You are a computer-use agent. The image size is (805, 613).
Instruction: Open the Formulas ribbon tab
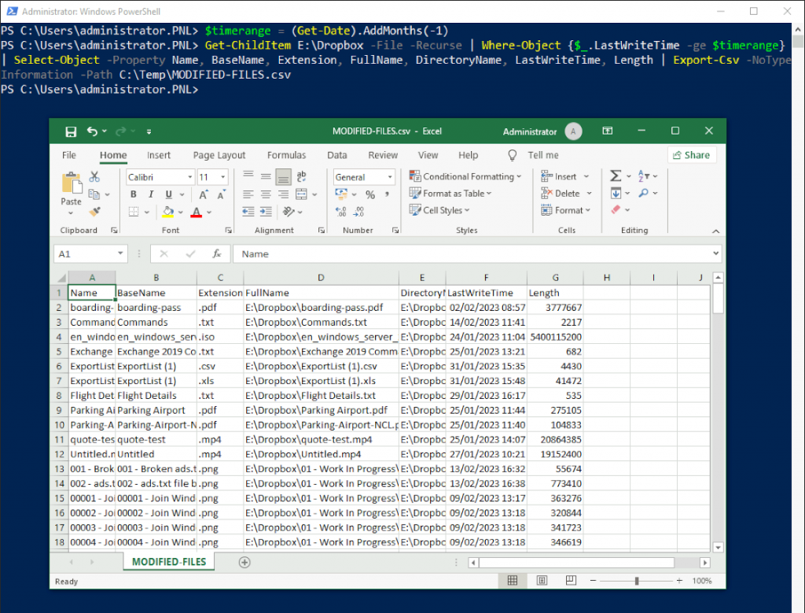click(x=286, y=155)
